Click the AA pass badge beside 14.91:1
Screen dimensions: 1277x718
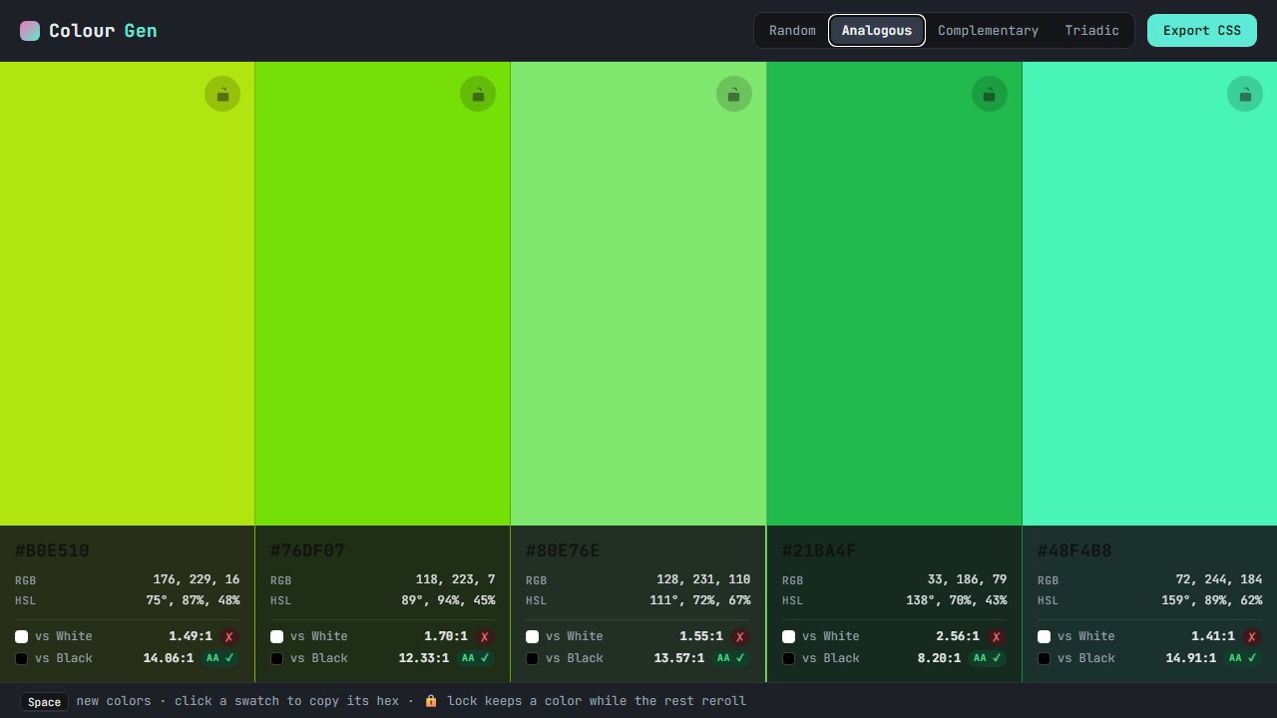click(1243, 658)
